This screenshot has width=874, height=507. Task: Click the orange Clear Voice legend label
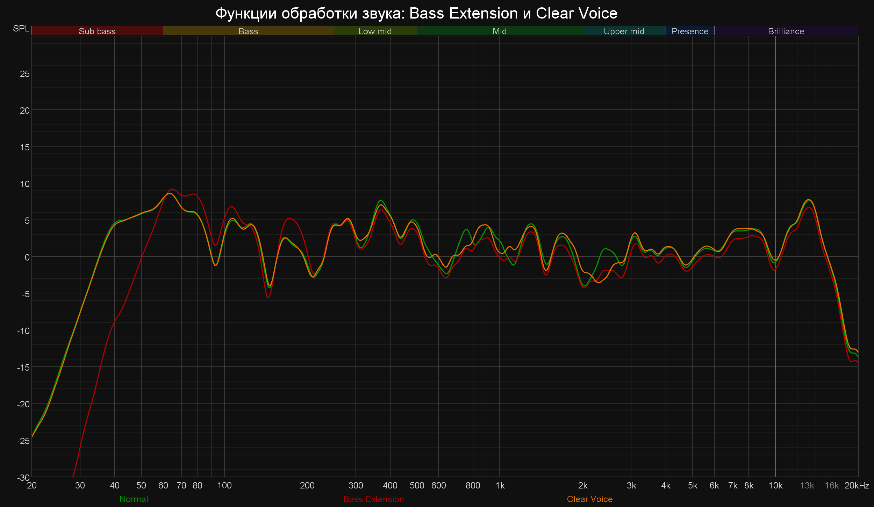click(x=589, y=499)
